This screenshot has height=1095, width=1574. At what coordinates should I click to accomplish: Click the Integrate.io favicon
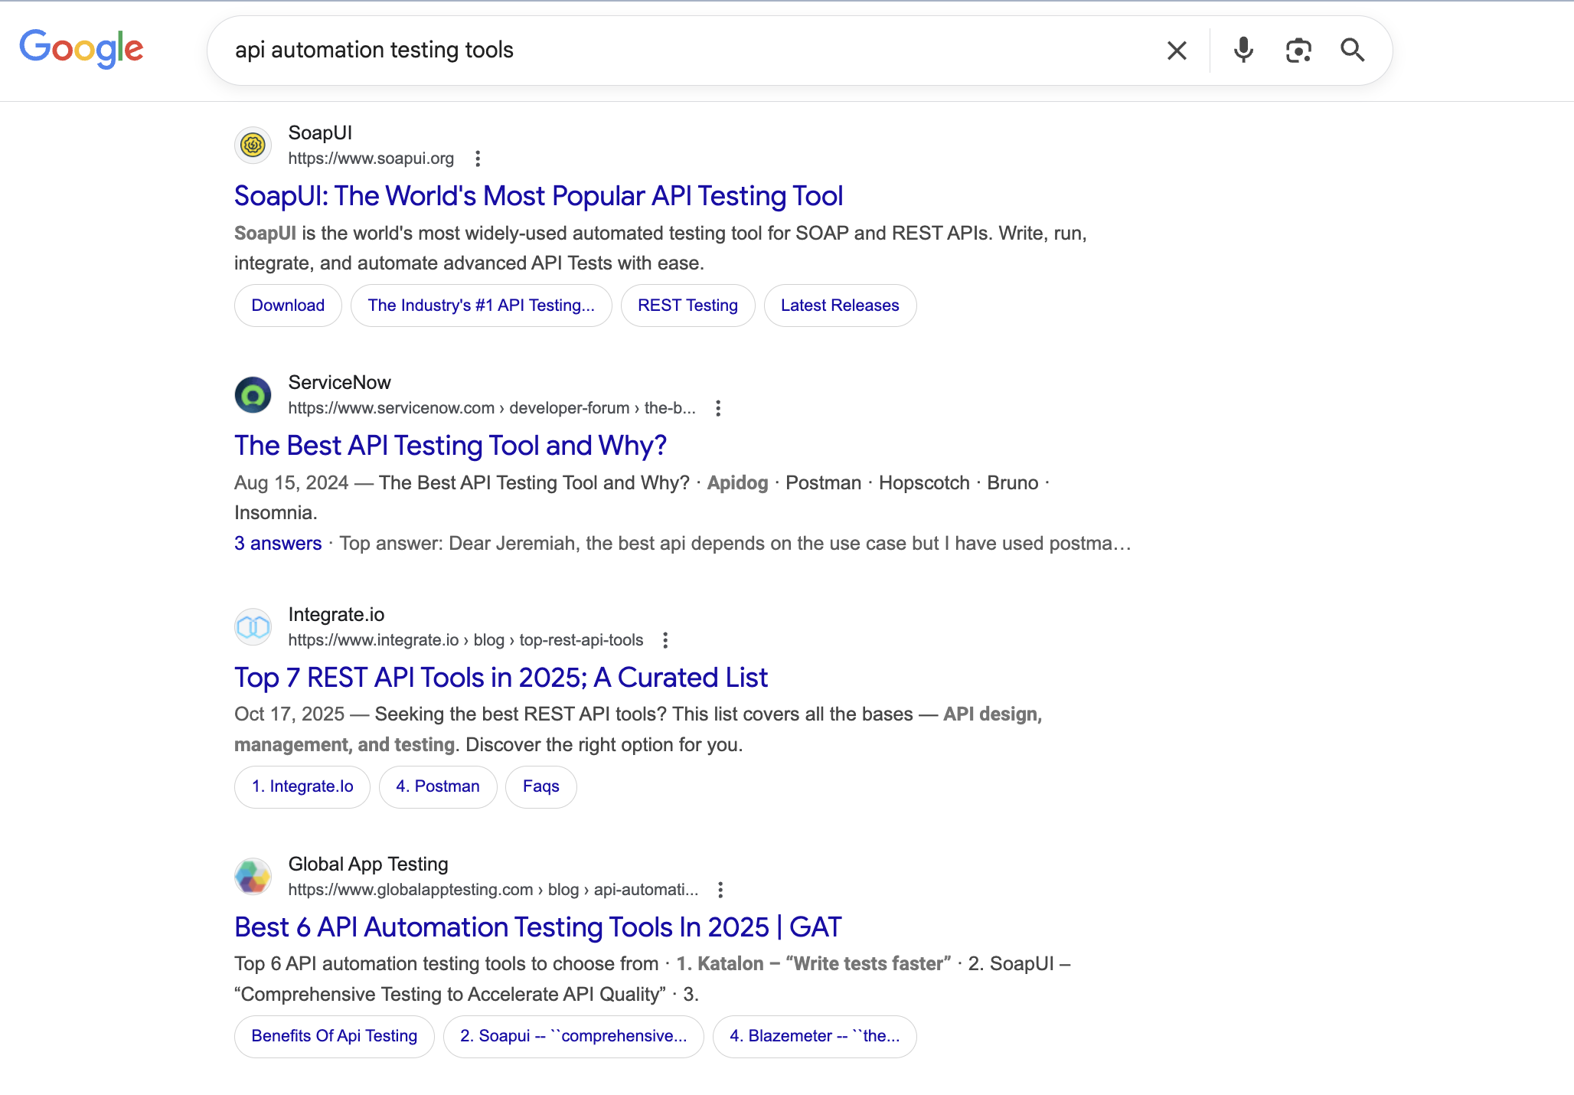point(253,627)
